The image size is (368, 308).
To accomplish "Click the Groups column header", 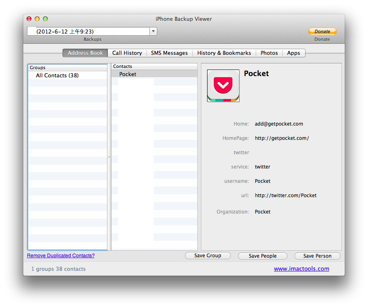I will 67,67.
